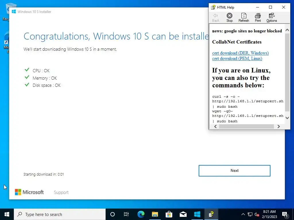Viewport: 294px width, 220px height.
Task: Click the Windows 10 S Installer title logo
Action: (14, 11)
